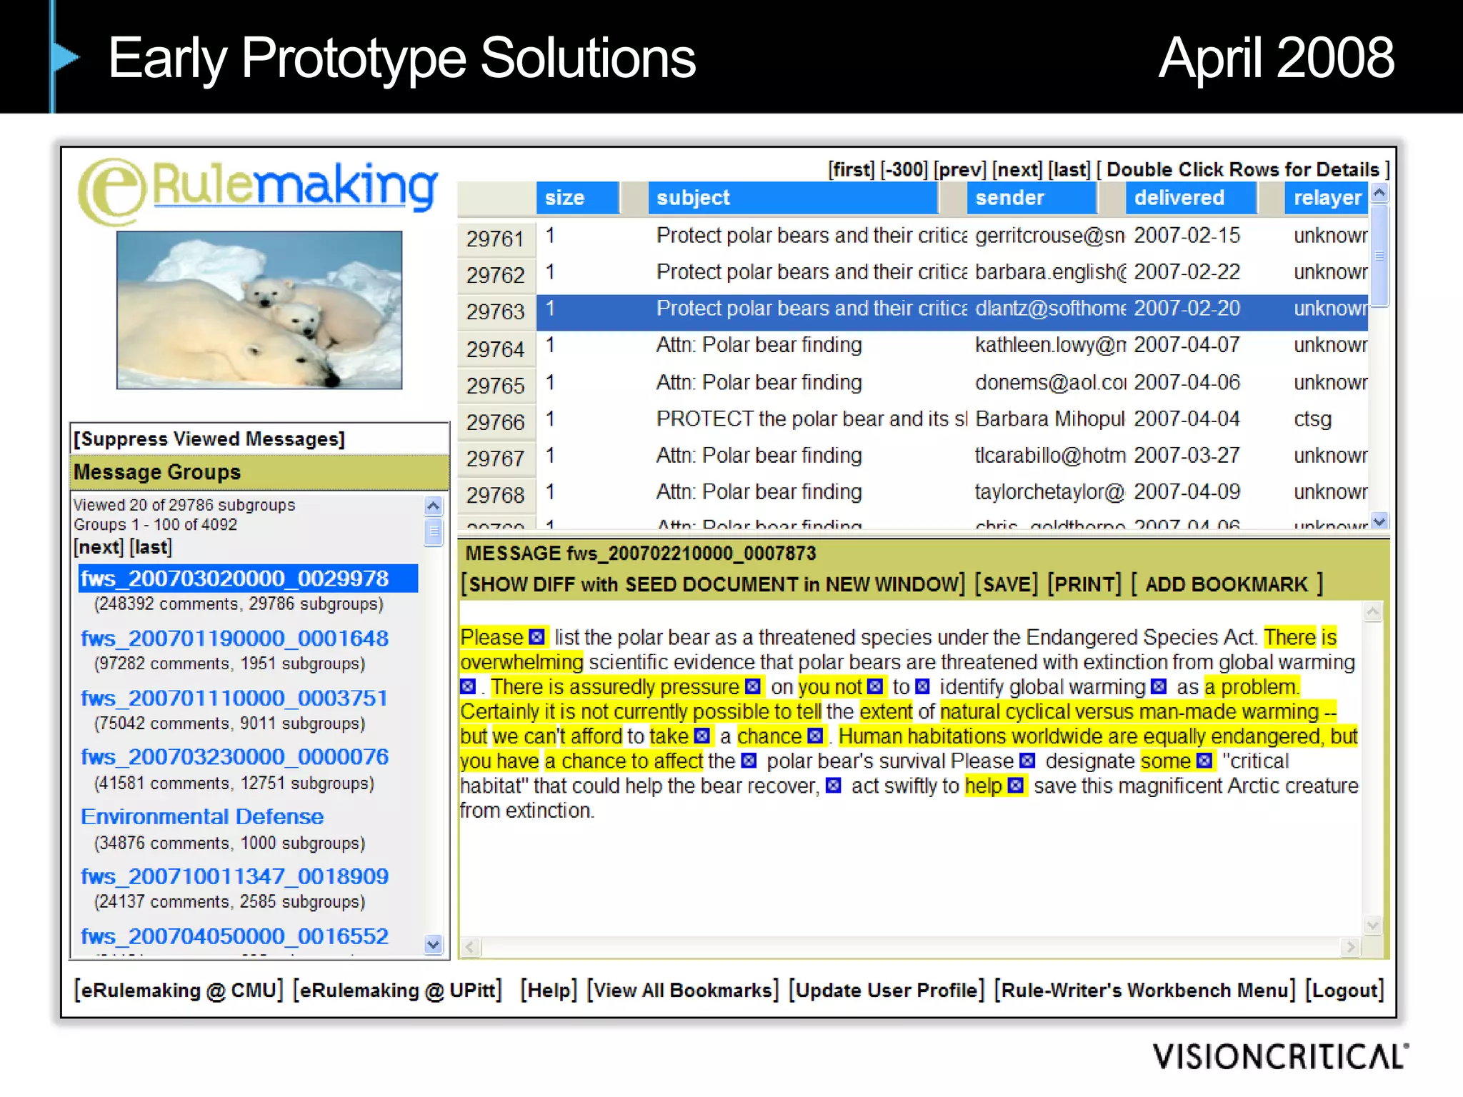Click scroll-up arrow in message body pane
The height and width of the screenshot is (1097, 1463).
click(1372, 612)
